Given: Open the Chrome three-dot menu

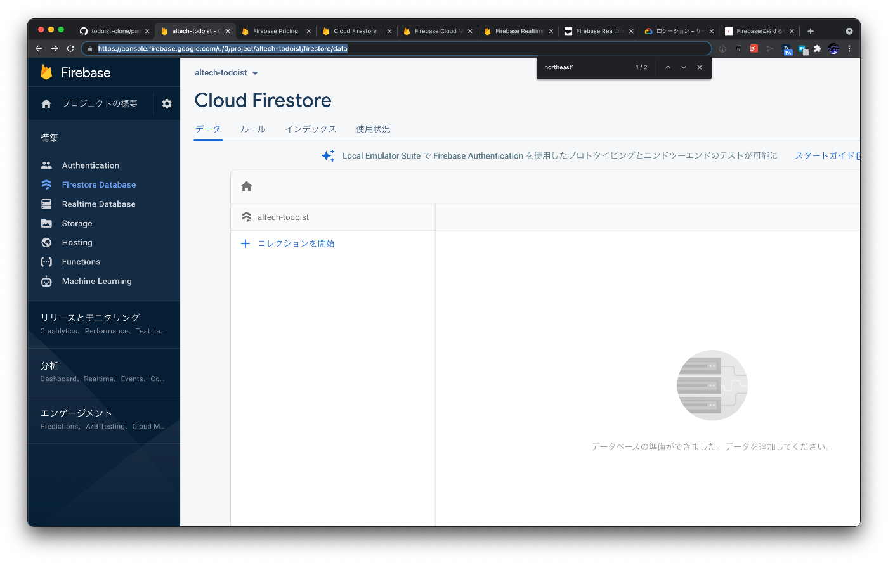Looking at the screenshot, I should [849, 48].
